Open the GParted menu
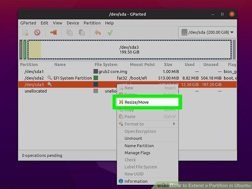The height and width of the screenshot is (189, 252). [28, 23]
